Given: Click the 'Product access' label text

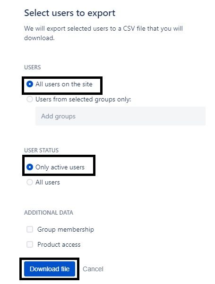Looking at the screenshot, I should pos(59,244).
